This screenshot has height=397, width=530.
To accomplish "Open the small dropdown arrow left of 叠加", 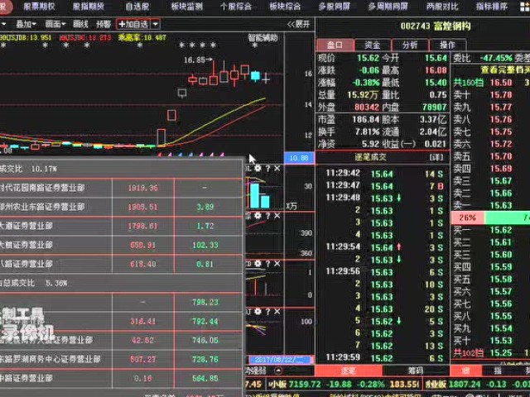I will tap(3, 24).
